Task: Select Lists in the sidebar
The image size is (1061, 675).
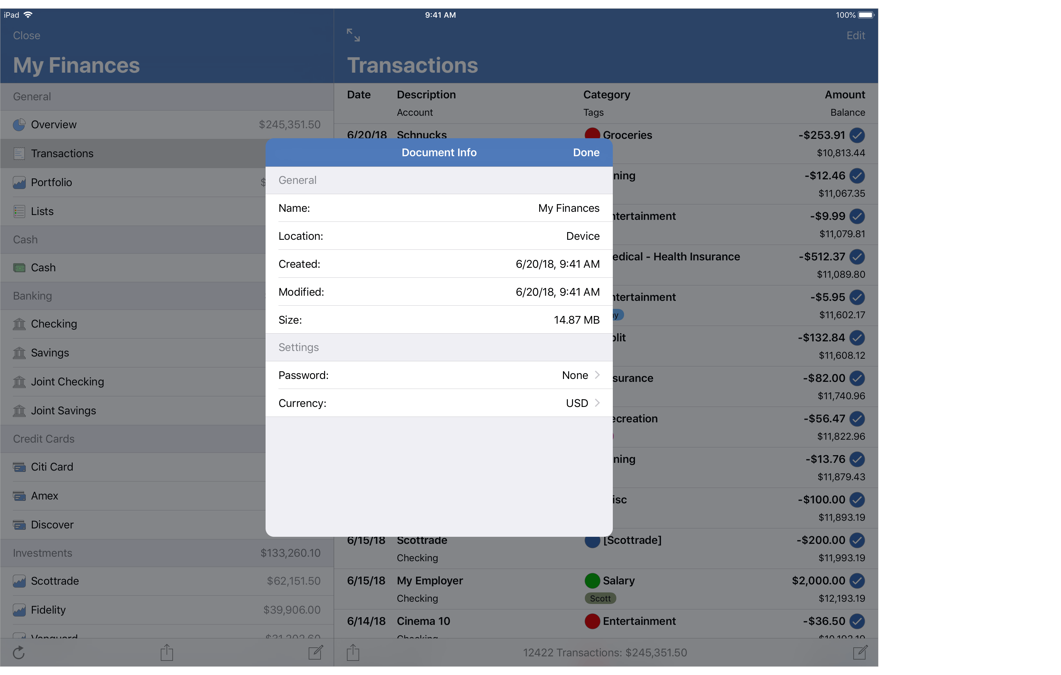Action: tap(42, 212)
